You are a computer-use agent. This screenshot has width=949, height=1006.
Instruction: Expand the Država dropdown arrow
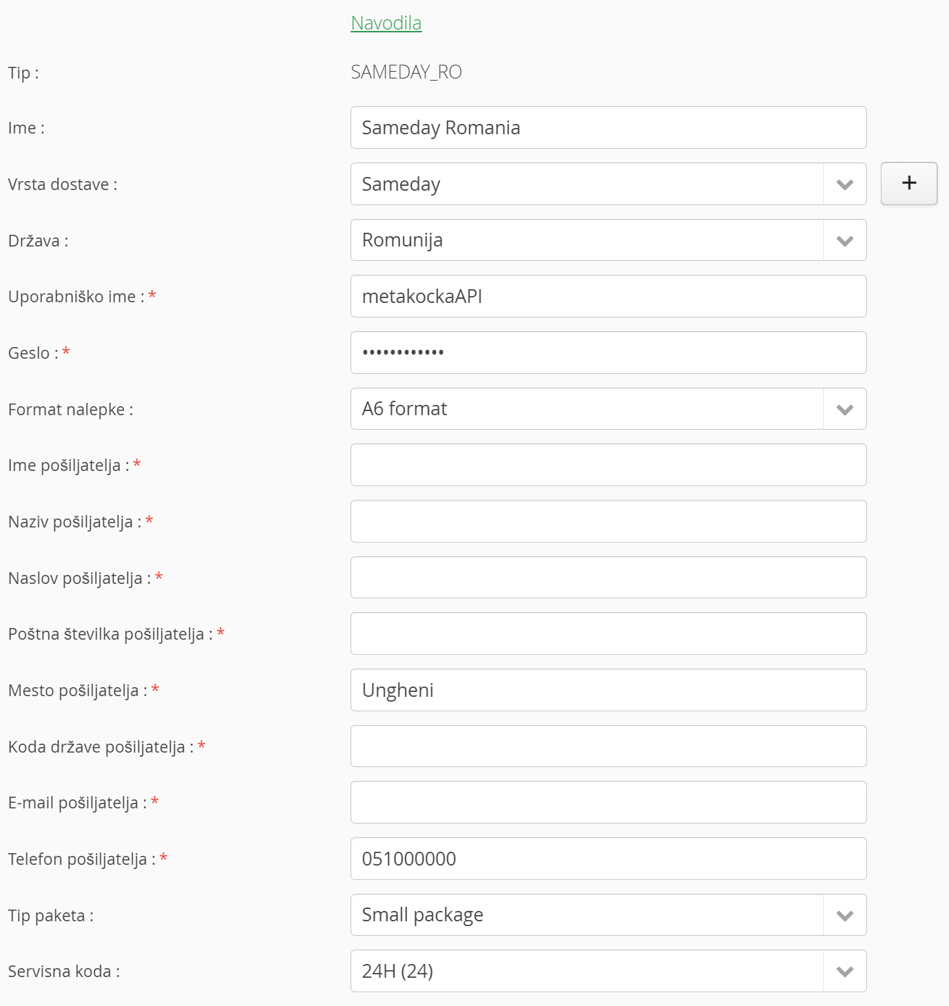(x=845, y=240)
